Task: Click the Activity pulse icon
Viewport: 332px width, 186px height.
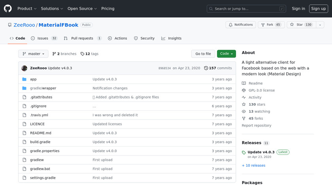Action: [x=244, y=97]
